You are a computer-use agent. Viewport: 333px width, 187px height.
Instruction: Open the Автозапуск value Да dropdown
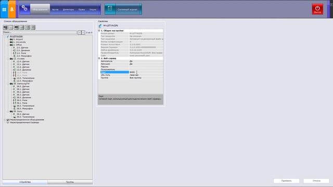point(146,61)
